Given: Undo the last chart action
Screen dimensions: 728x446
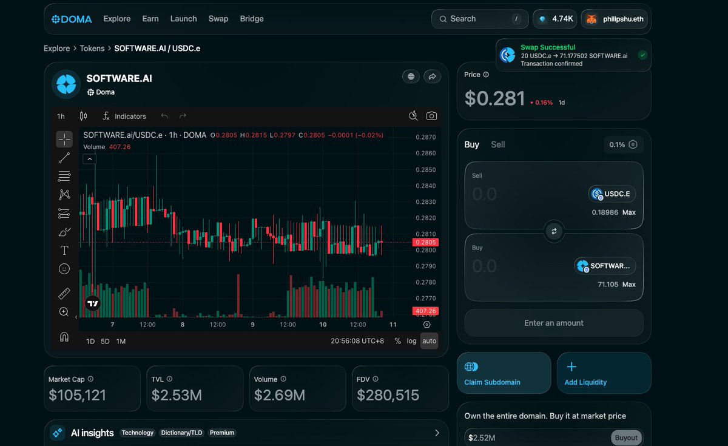Looking at the screenshot, I should point(164,116).
